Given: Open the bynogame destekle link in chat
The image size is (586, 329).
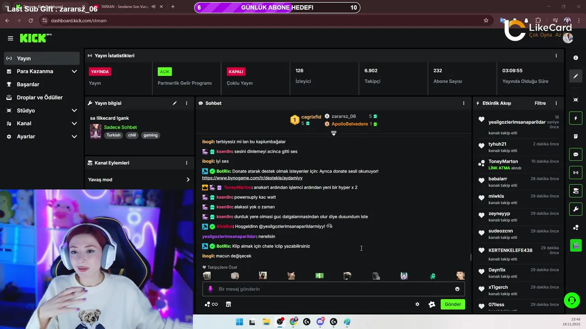Looking at the screenshot, I should [252, 178].
